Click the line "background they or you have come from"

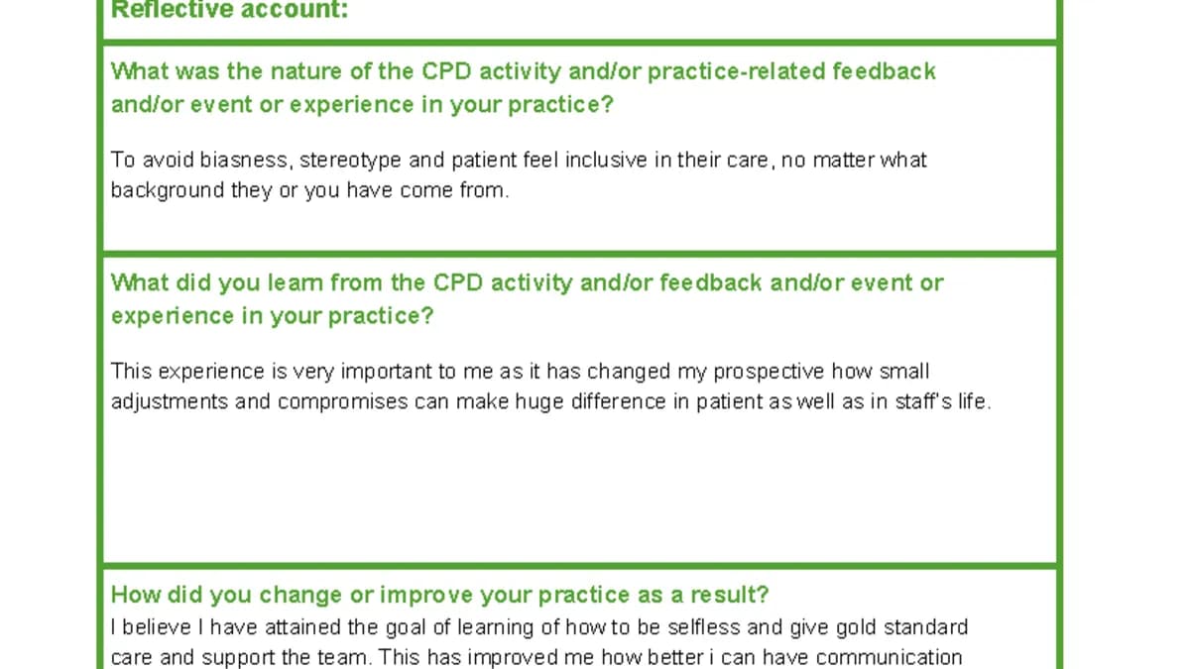[x=309, y=191]
